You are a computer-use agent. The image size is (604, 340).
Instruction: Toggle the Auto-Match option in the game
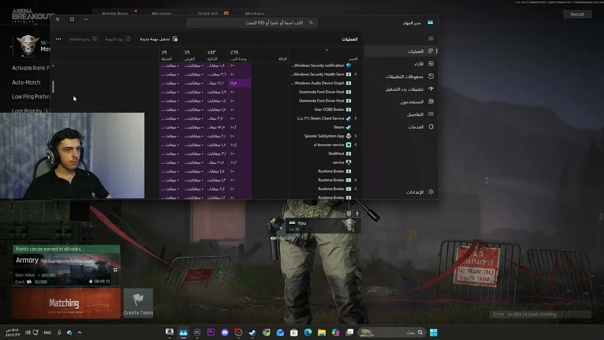pos(26,83)
